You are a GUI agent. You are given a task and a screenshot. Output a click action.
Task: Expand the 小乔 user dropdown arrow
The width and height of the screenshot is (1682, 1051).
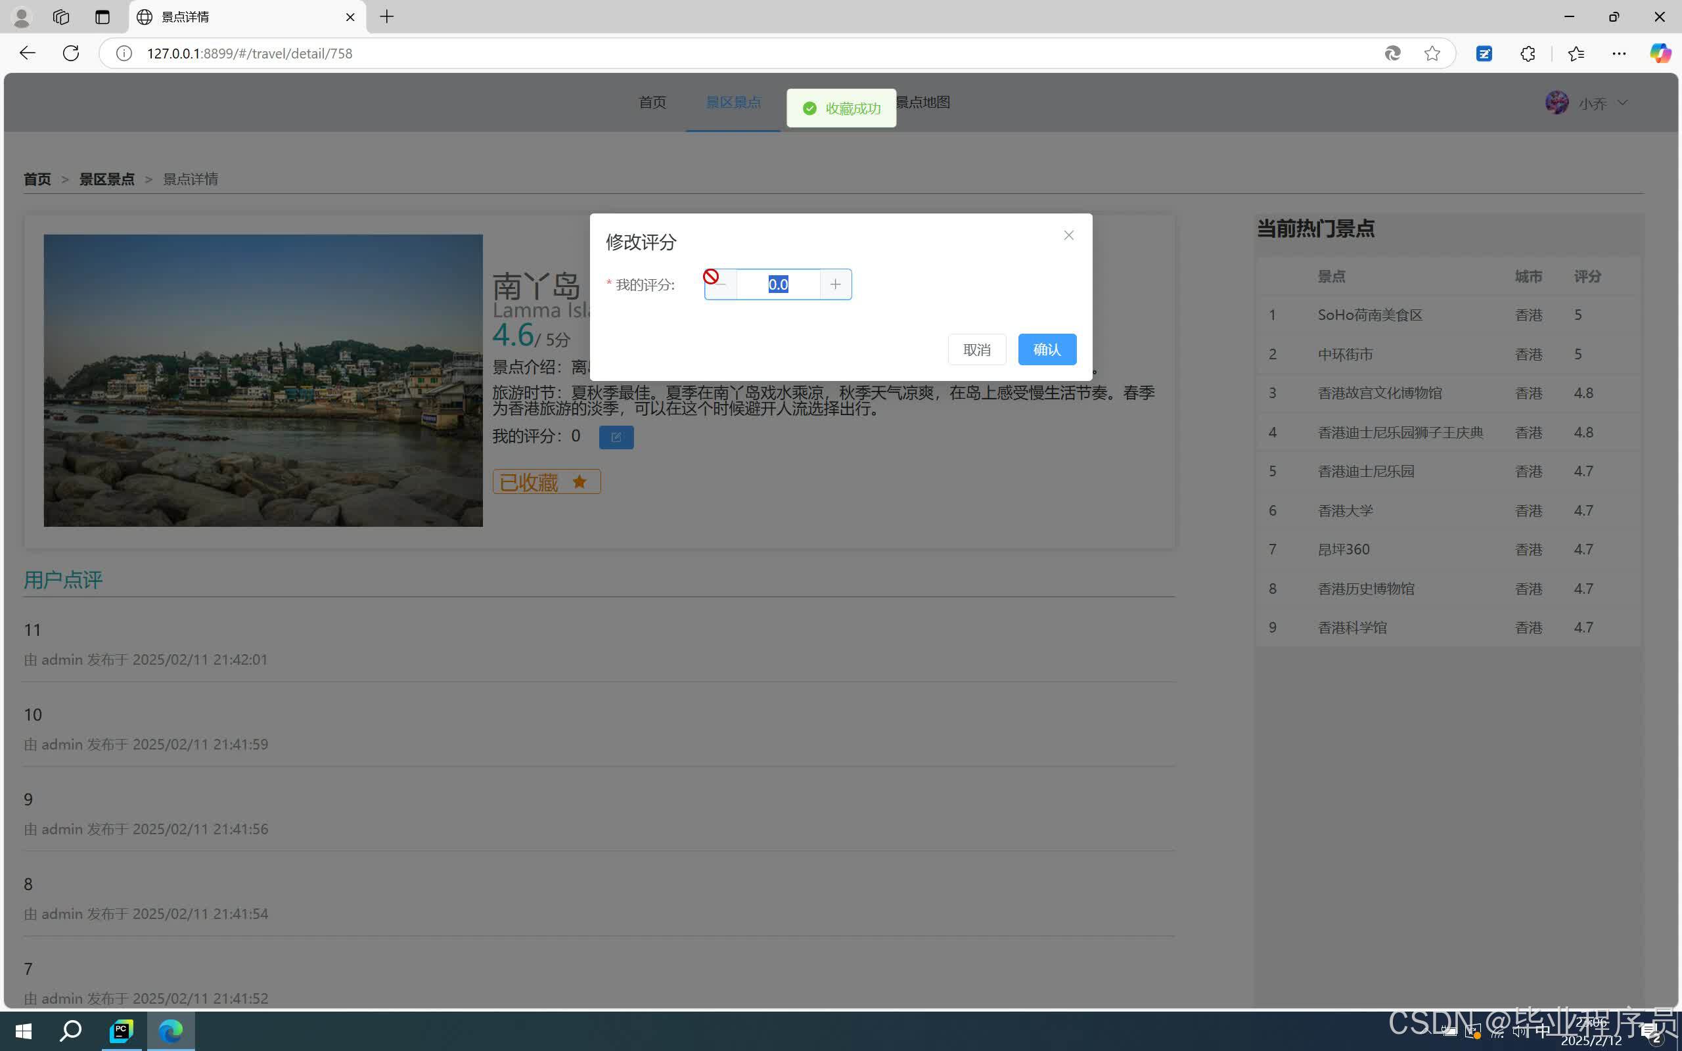pos(1622,103)
